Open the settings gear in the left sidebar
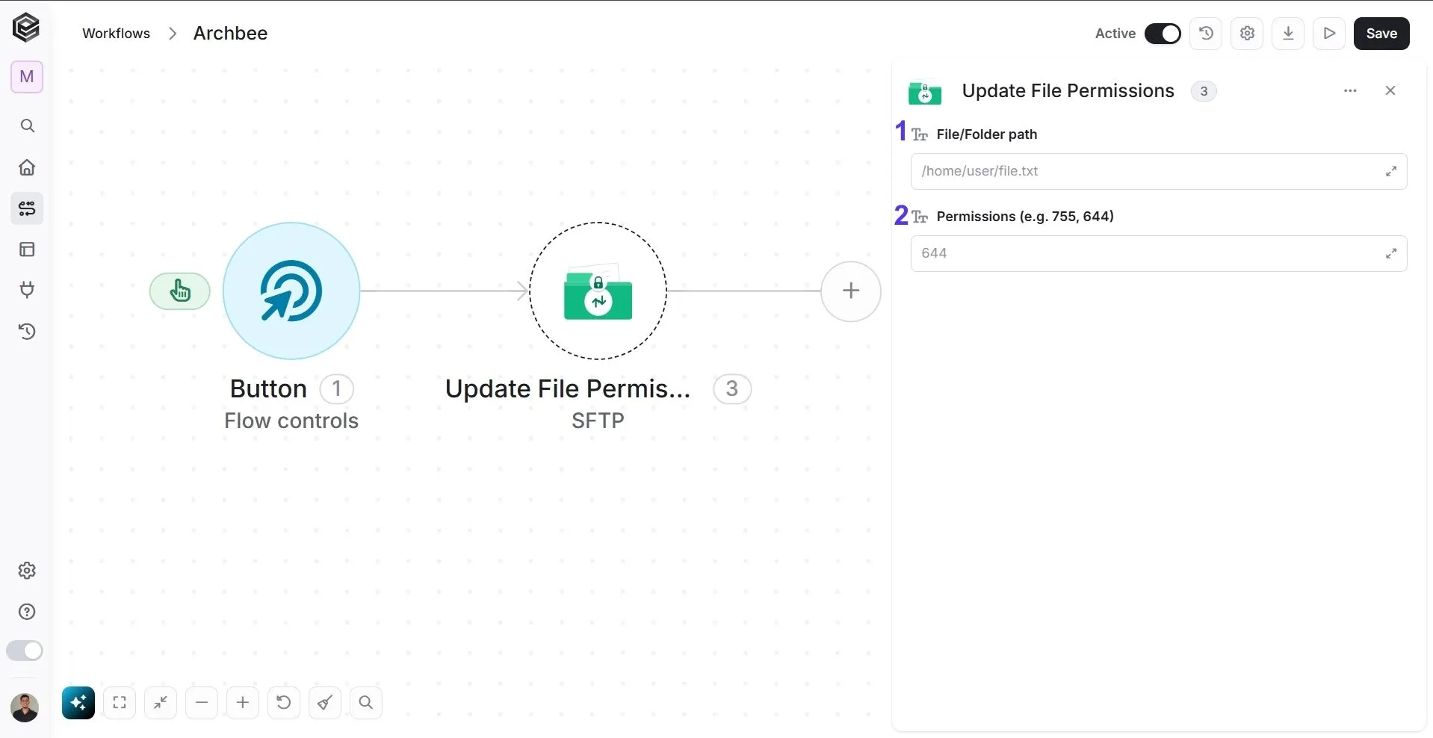This screenshot has height=738, width=1433. [x=27, y=571]
